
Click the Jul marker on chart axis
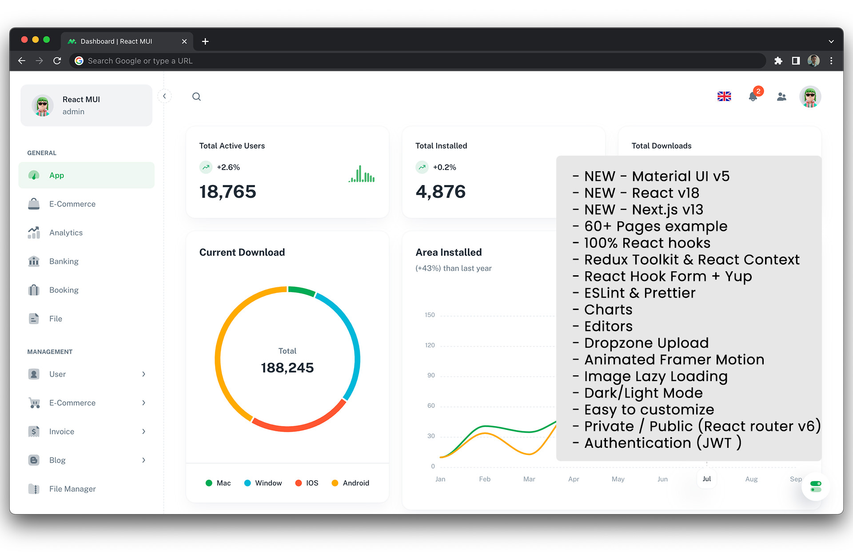(x=706, y=479)
